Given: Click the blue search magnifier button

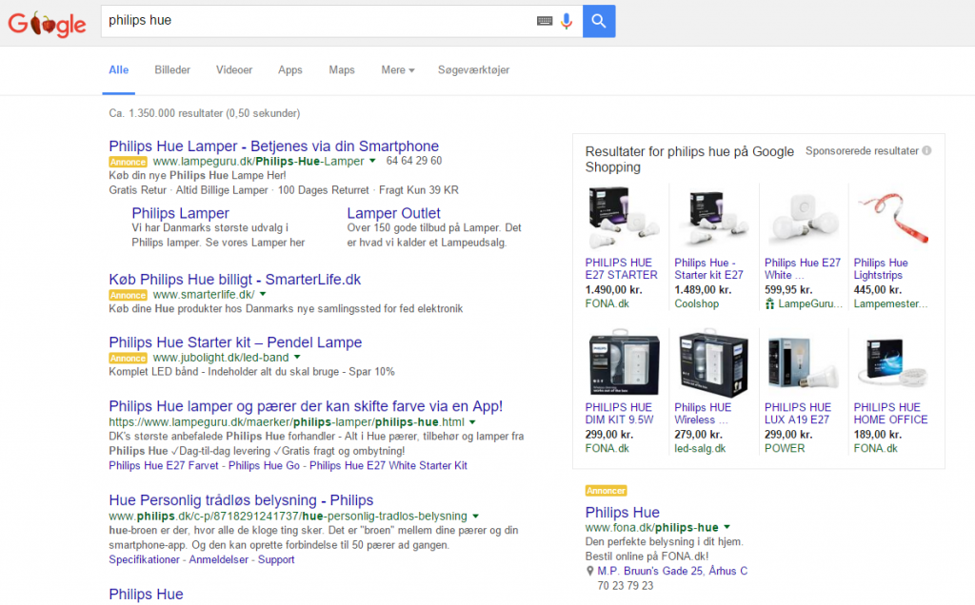Looking at the screenshot, I should [599, 21].
